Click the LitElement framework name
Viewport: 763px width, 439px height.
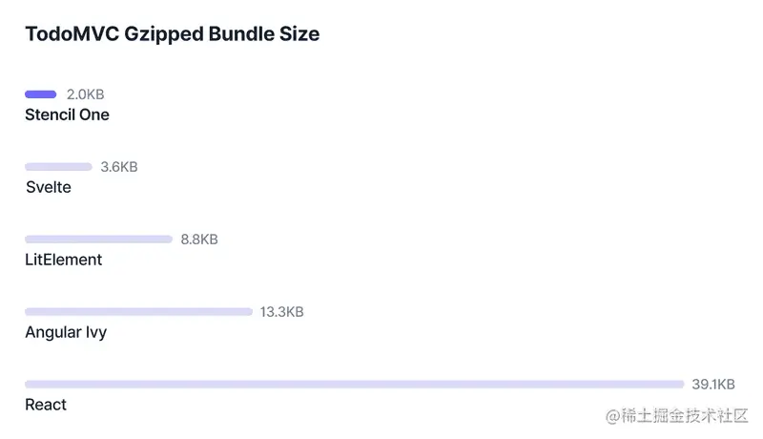(x=63, y=260)
